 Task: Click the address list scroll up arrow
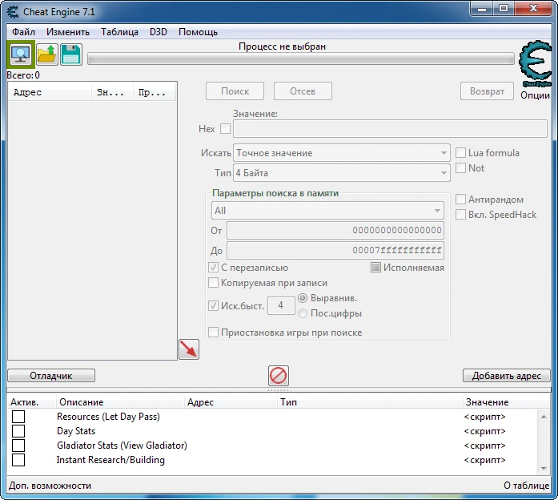[544, 417]
